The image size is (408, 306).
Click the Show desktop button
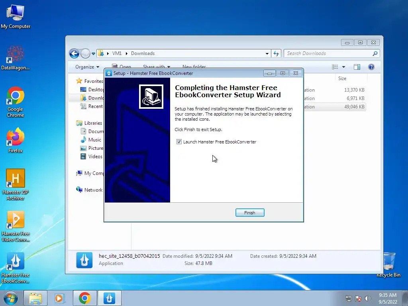coord(405,298)
